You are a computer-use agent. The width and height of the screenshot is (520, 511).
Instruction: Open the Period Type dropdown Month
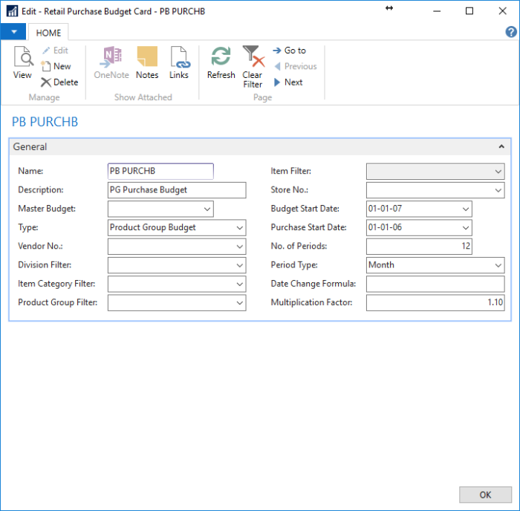tap(498, 265)
